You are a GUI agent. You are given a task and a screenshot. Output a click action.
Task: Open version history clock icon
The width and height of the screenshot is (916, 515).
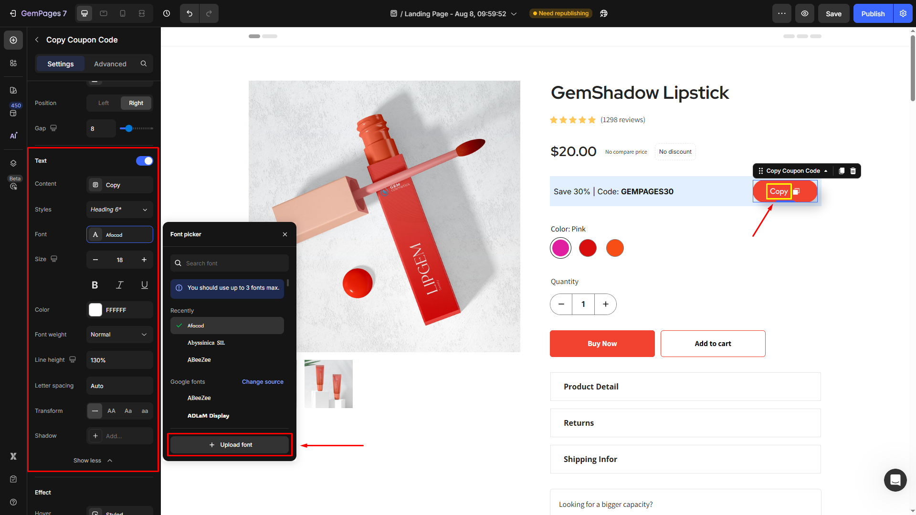(167, 13)
